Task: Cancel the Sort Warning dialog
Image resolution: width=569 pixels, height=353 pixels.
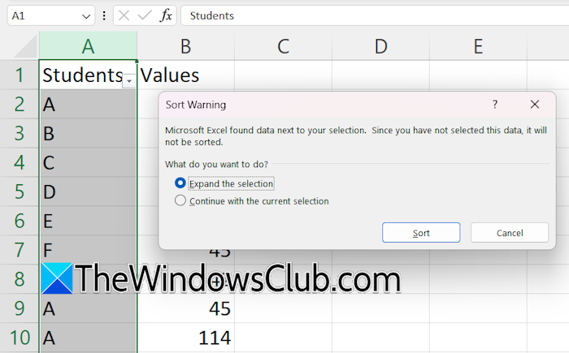Action: coord(510,233)
